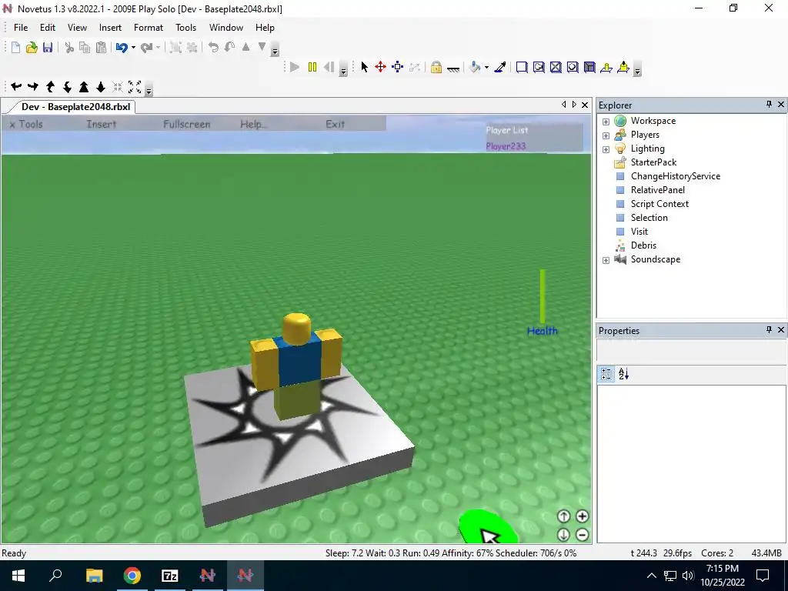Click the camera tilt up arrow
The width and height of the screenshot is (788, 591).
click(50, 86)
